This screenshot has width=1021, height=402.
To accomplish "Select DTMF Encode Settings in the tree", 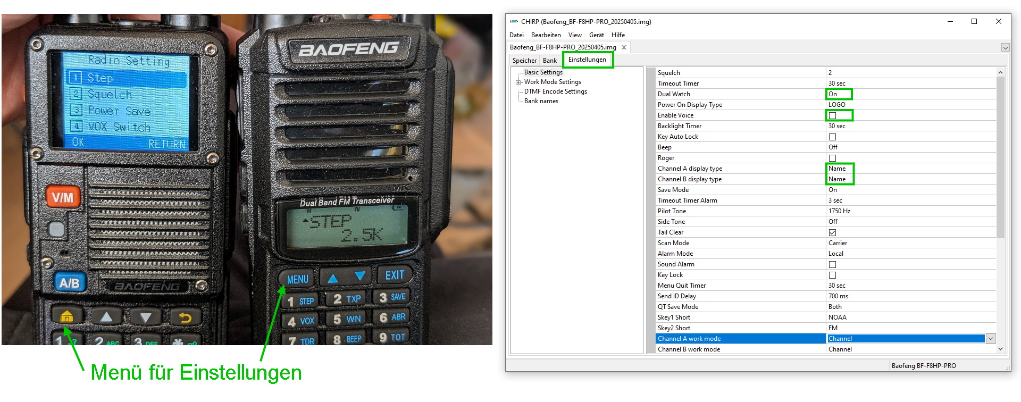I will tap(555, 91).
